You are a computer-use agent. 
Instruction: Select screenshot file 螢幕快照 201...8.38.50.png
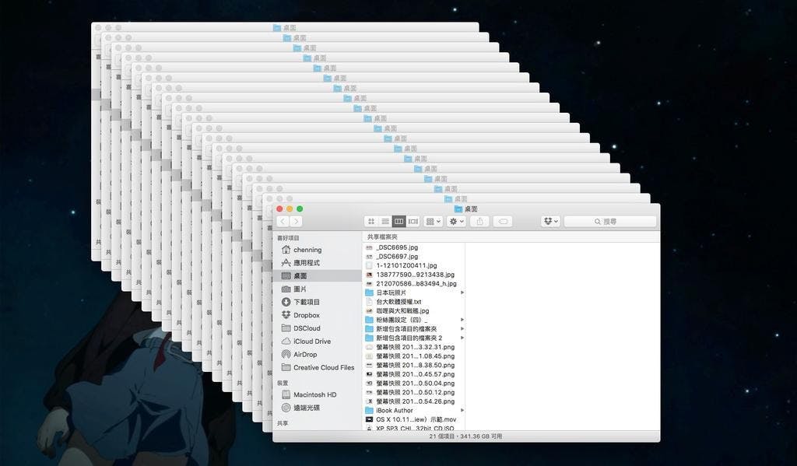414,366
